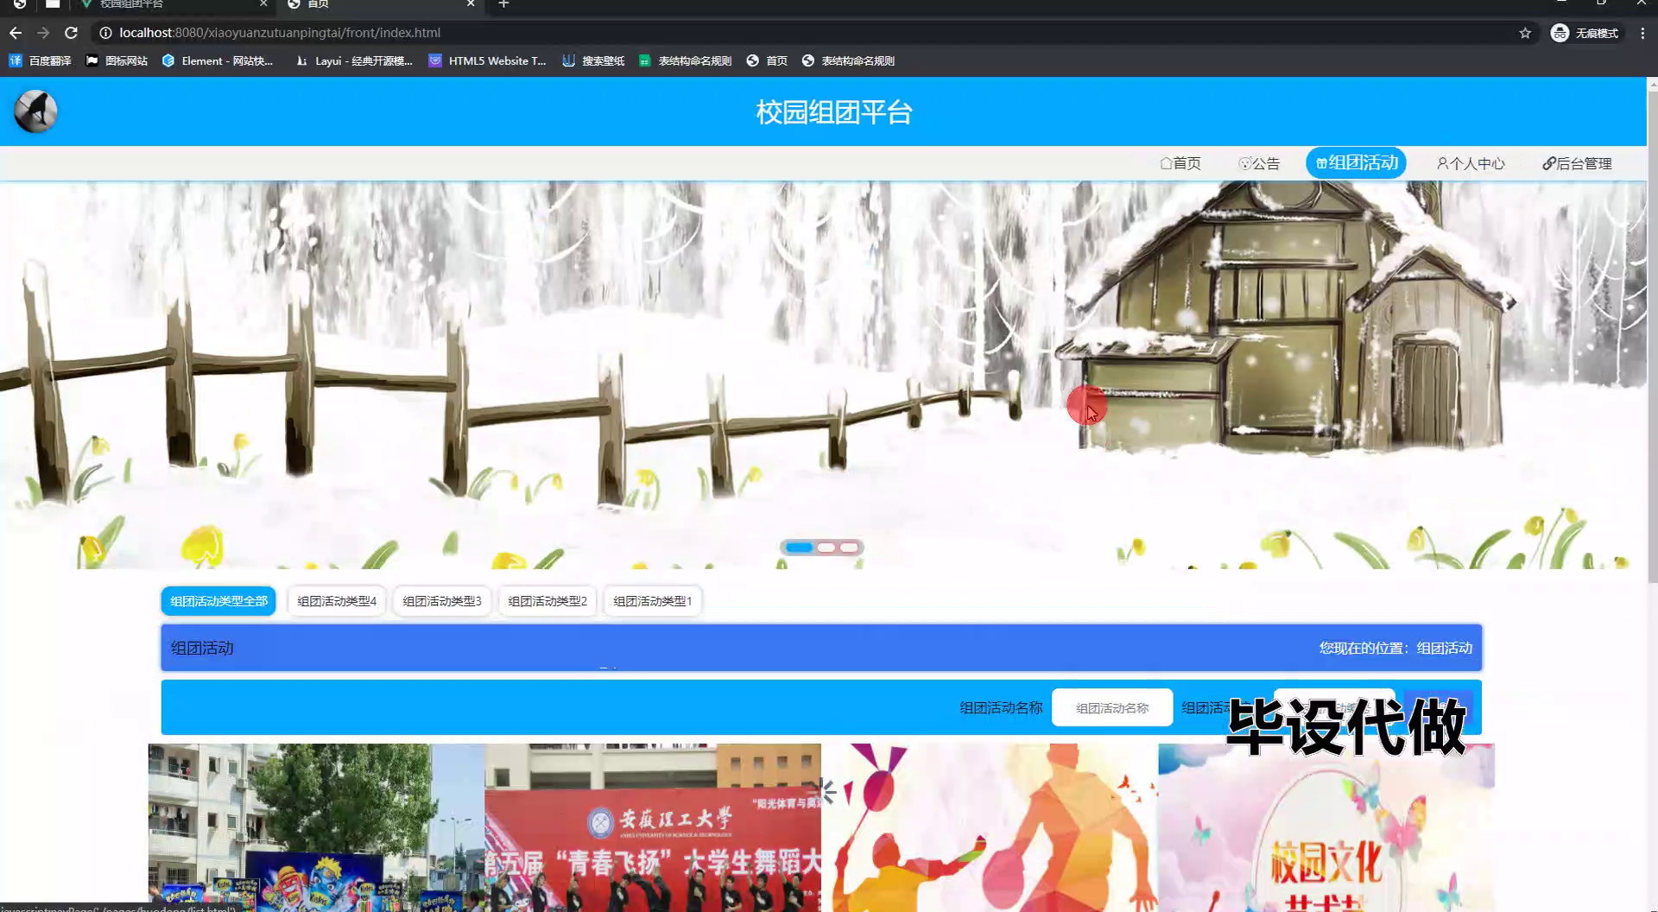Open the Chrome three-dot menu

point(1642,33)
